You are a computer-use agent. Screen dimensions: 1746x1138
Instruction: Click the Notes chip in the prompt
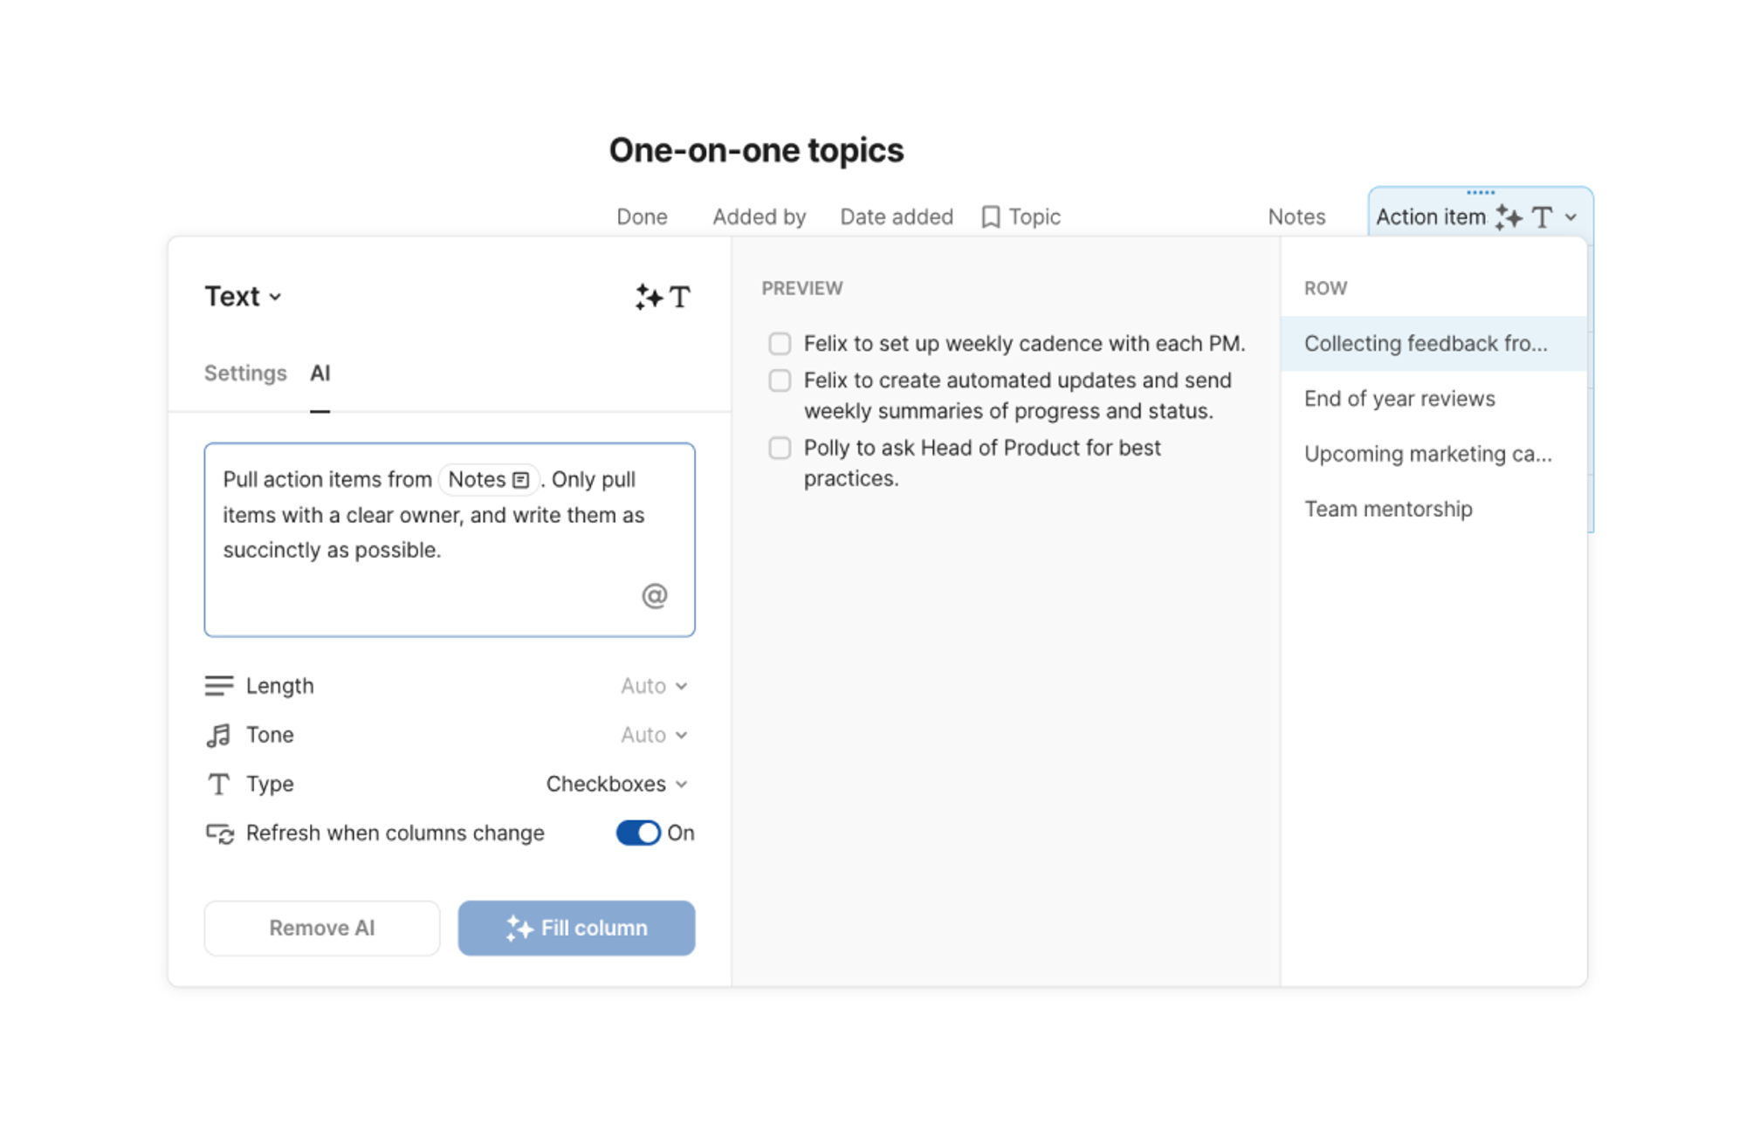(x=487, y=479)
